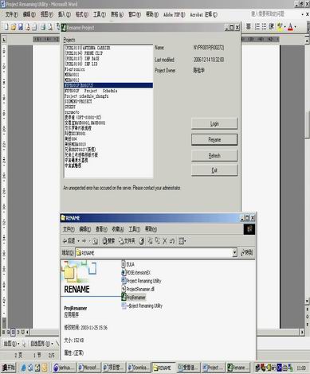This screenshot has height=374, width=310.
Task: Click the Delete X icon in the explorer toolbar
Action: (165, 241)
